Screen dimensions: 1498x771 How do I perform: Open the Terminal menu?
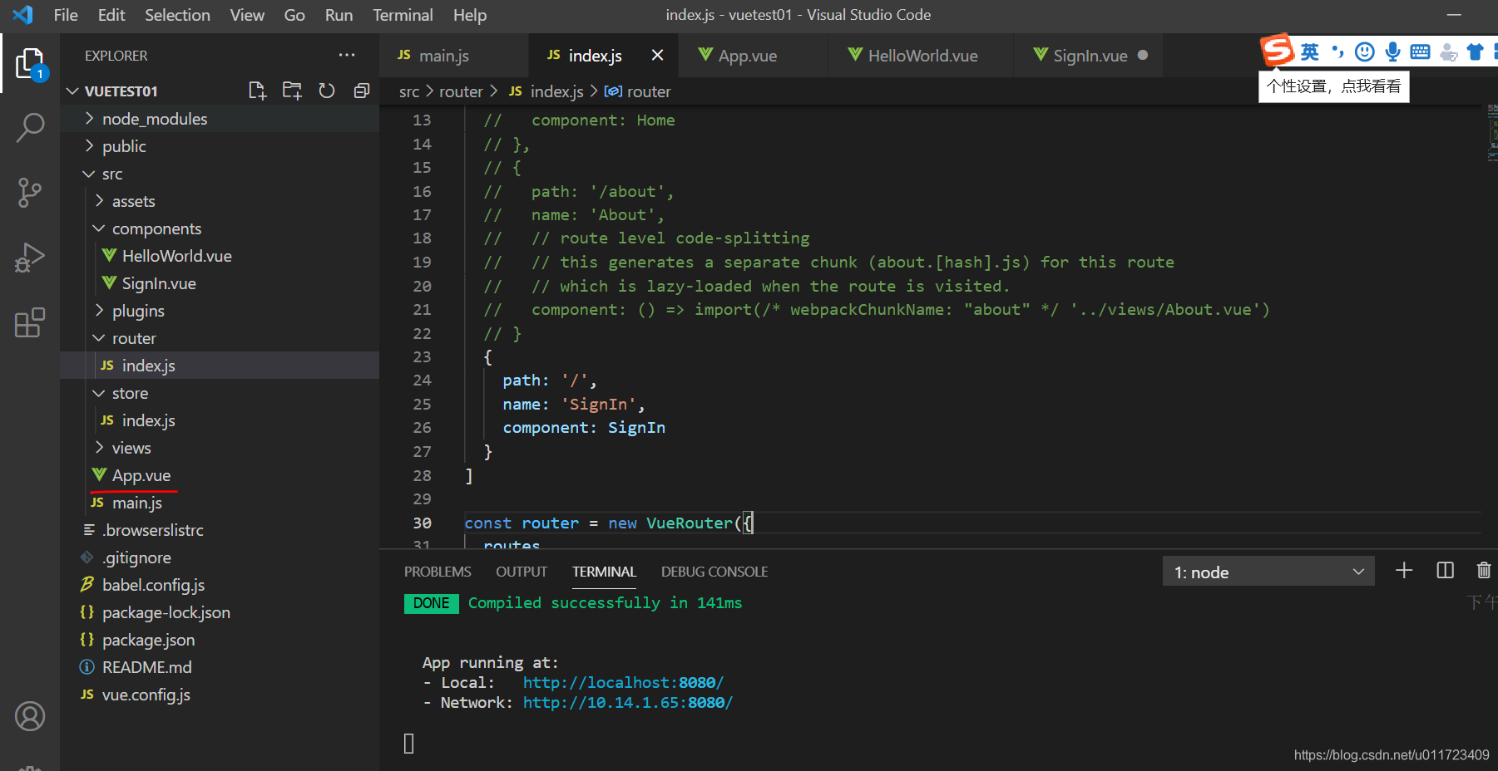point(403,15)
